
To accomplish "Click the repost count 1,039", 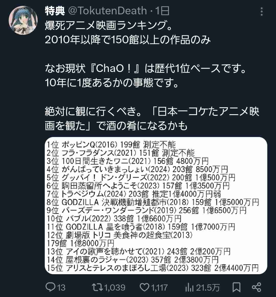I will tap(115, 288).
